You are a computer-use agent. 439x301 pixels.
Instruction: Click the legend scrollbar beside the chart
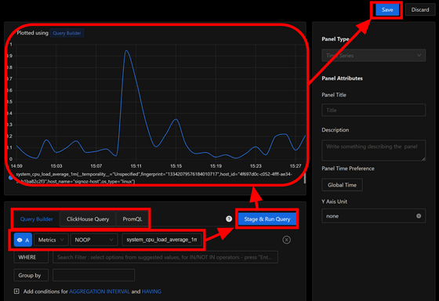click(305, 178)
